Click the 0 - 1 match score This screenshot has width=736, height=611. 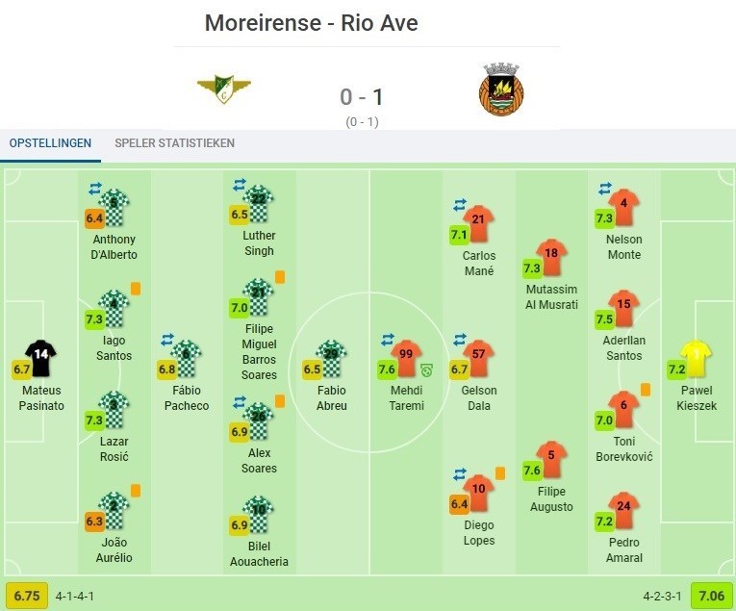click(x=362, y=97)
